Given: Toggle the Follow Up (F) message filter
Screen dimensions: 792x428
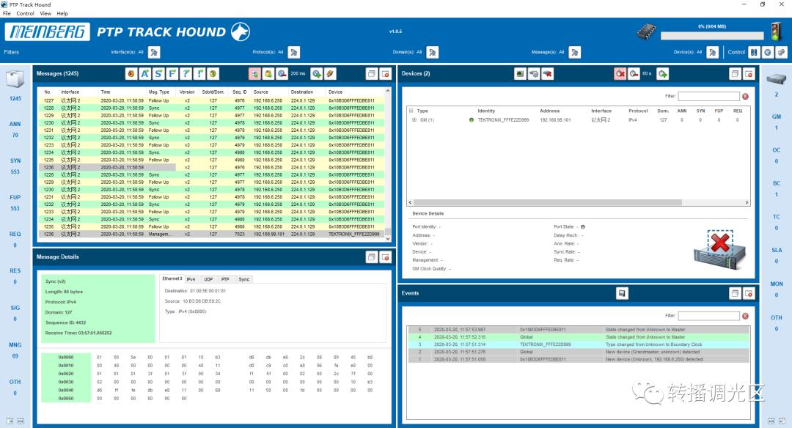Looking at the screenshot, I should tap(172, 73).
